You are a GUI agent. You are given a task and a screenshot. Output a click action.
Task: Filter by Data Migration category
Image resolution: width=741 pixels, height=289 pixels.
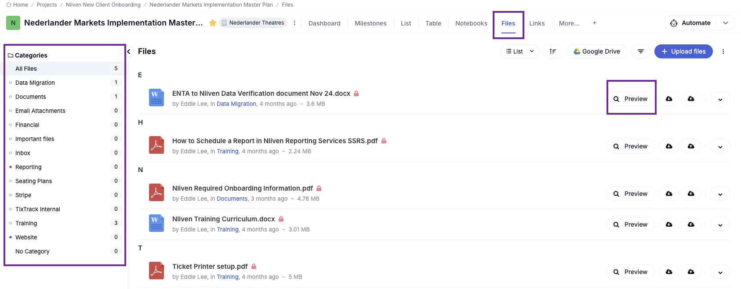tap(64, 83)
